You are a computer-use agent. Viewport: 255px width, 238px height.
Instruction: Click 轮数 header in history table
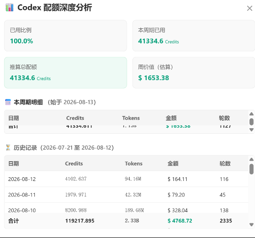pyautogui.click(x=225, y=164)
